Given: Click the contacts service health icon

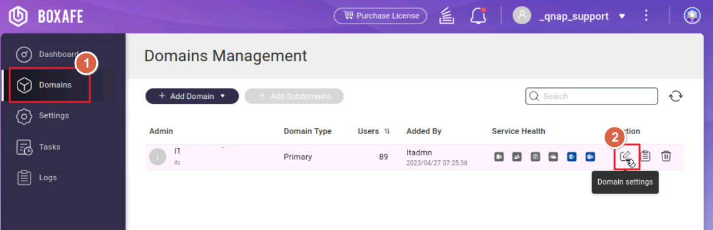Looking at the screenshot, I should pyautogui.click(x=517, y=157).
